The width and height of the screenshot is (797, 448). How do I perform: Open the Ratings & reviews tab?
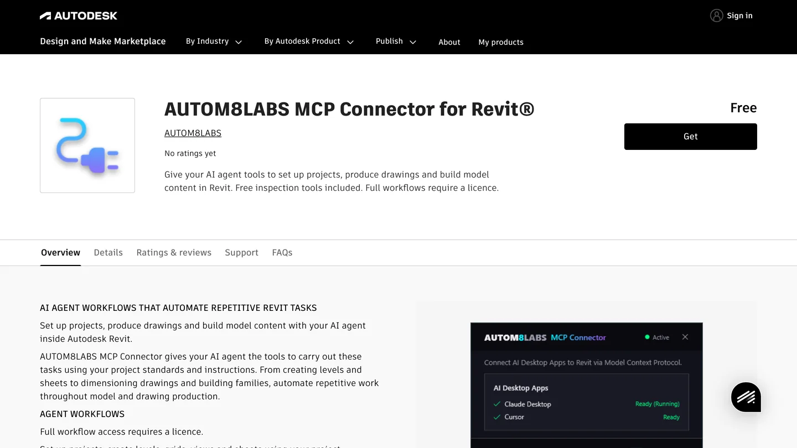pyautogui.click(x=174, y=253)
